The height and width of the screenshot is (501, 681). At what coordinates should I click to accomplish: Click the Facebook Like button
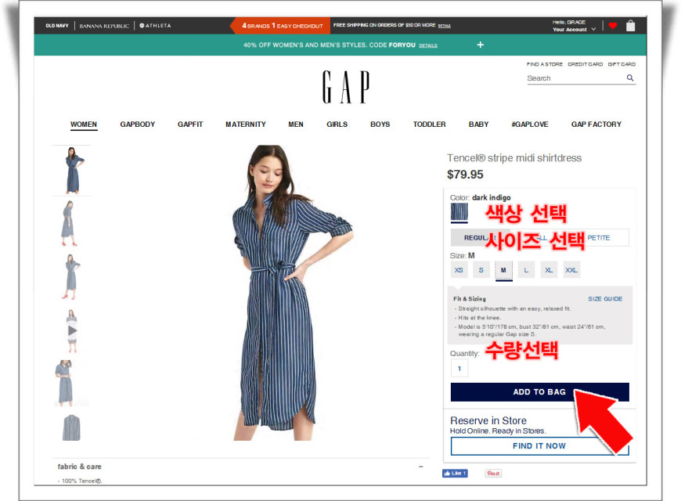click(x=455, y=473)
